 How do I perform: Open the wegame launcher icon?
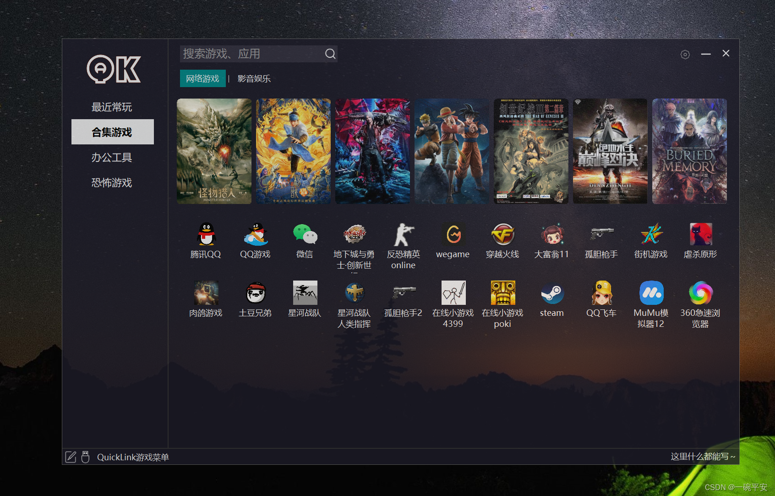click(453, 234)
